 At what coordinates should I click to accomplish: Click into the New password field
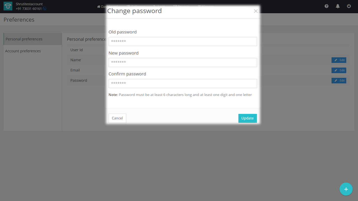click(x=183, y=63)
